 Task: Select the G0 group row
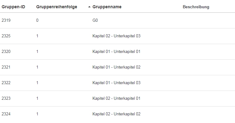pos(95,20)
